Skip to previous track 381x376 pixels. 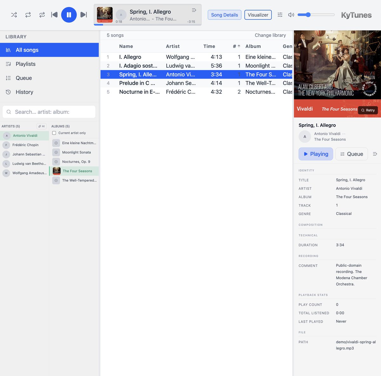point(54,15)
